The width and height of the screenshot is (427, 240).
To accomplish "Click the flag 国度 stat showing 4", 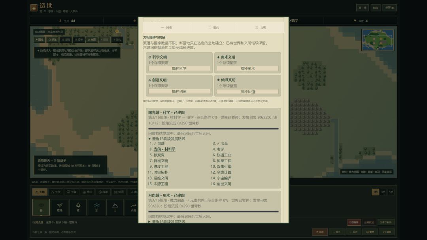I will coord(361,21).
